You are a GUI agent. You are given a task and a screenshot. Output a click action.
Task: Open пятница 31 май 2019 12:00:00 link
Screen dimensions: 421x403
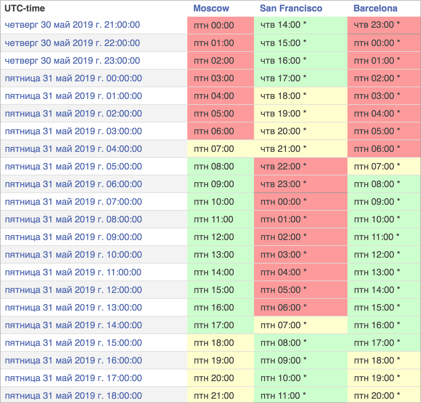pos(73,290)
